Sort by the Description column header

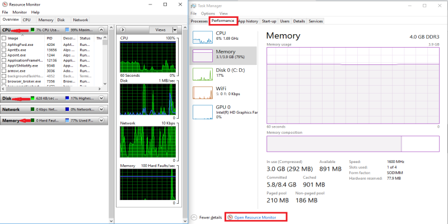[x=69, y=38]
